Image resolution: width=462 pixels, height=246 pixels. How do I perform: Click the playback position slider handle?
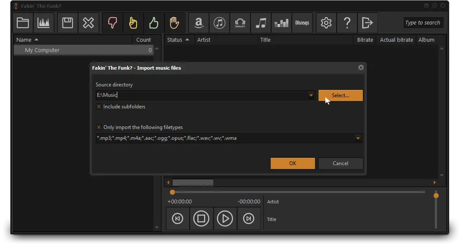click(x=172, y=192)
